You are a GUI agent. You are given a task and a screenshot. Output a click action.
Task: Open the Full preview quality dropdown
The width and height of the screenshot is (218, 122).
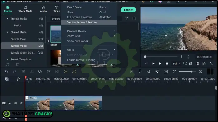point(176,63)
